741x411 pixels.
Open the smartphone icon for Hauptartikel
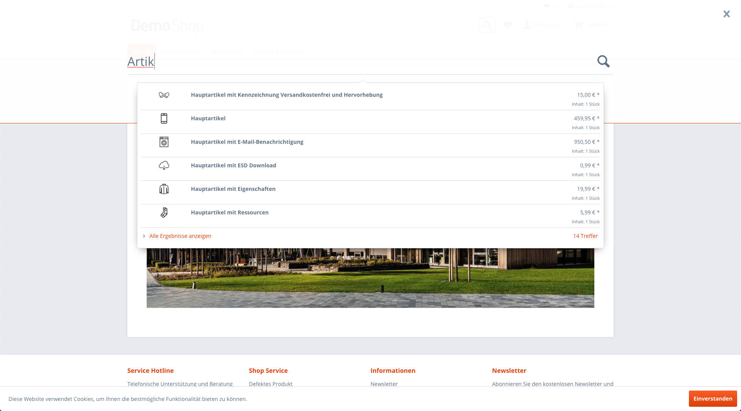(164, 118)
